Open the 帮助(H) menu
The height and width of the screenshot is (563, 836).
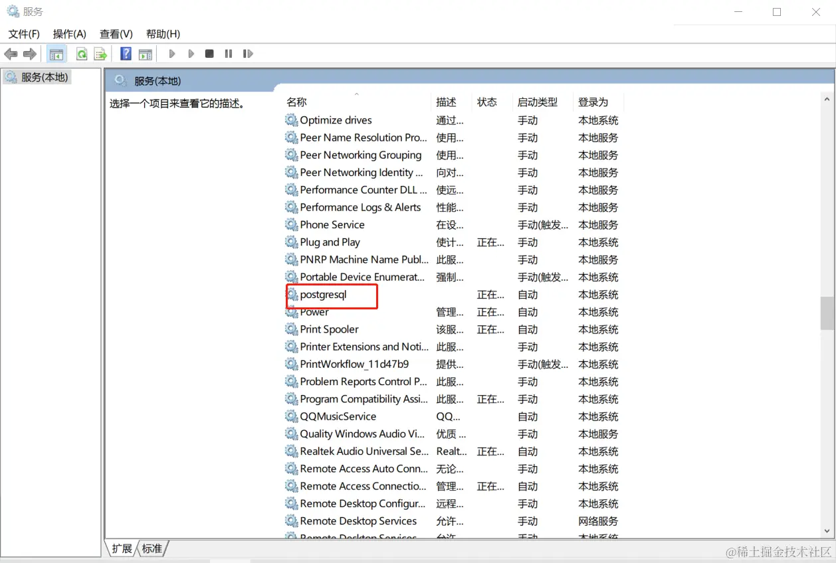click(x=163, y=34)
